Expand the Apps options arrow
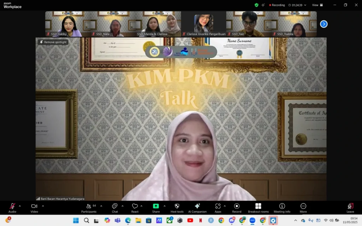Screen dimensions: 362x226 click(x=224, y=206)
